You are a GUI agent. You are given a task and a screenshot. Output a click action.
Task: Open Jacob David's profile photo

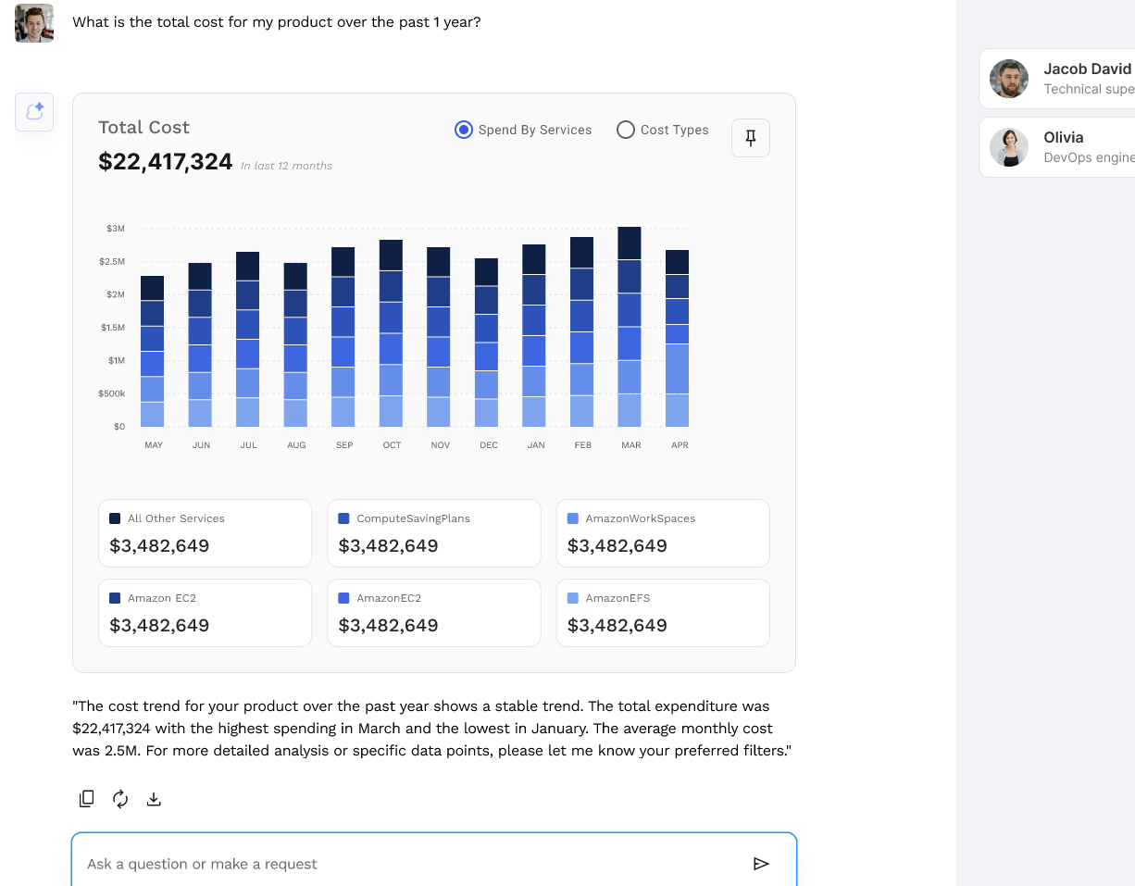tap(1009, 79)
